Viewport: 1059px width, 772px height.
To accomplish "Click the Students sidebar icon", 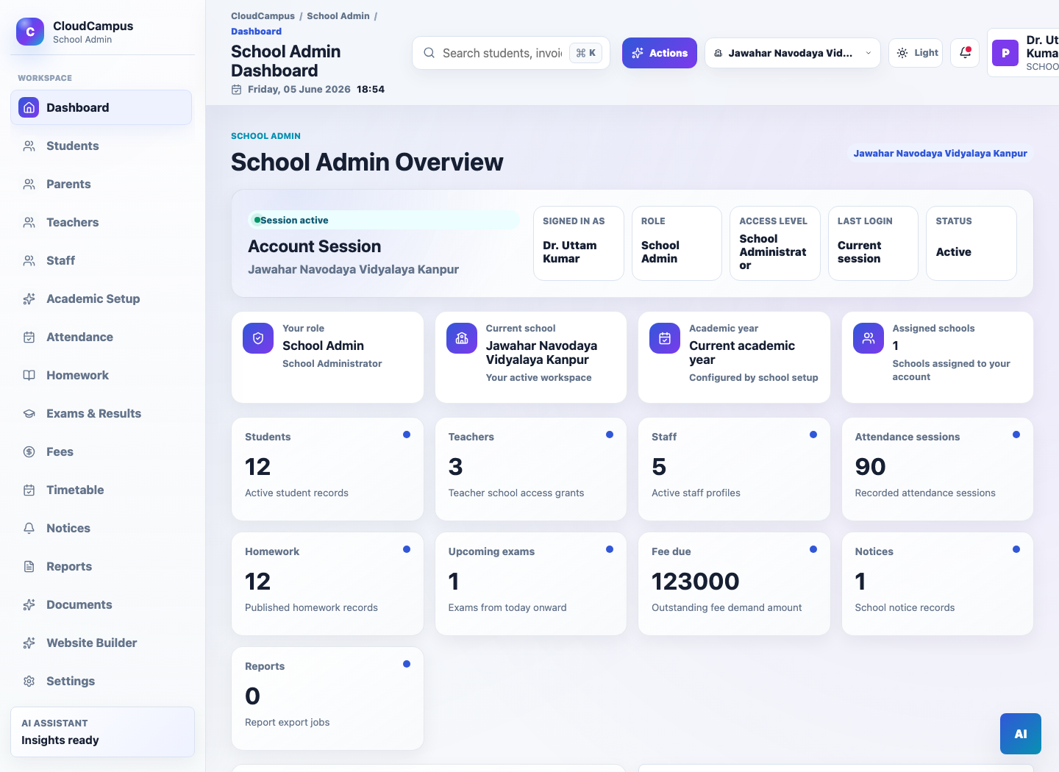I will (29, 146).
